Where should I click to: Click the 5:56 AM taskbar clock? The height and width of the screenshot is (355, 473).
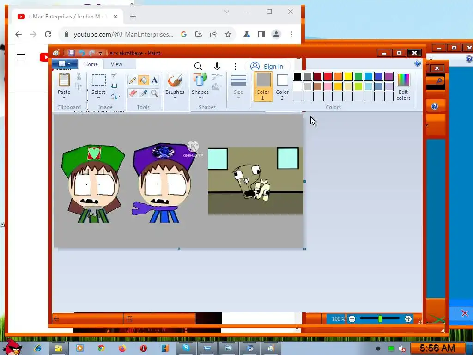click(x=437, y=348)
